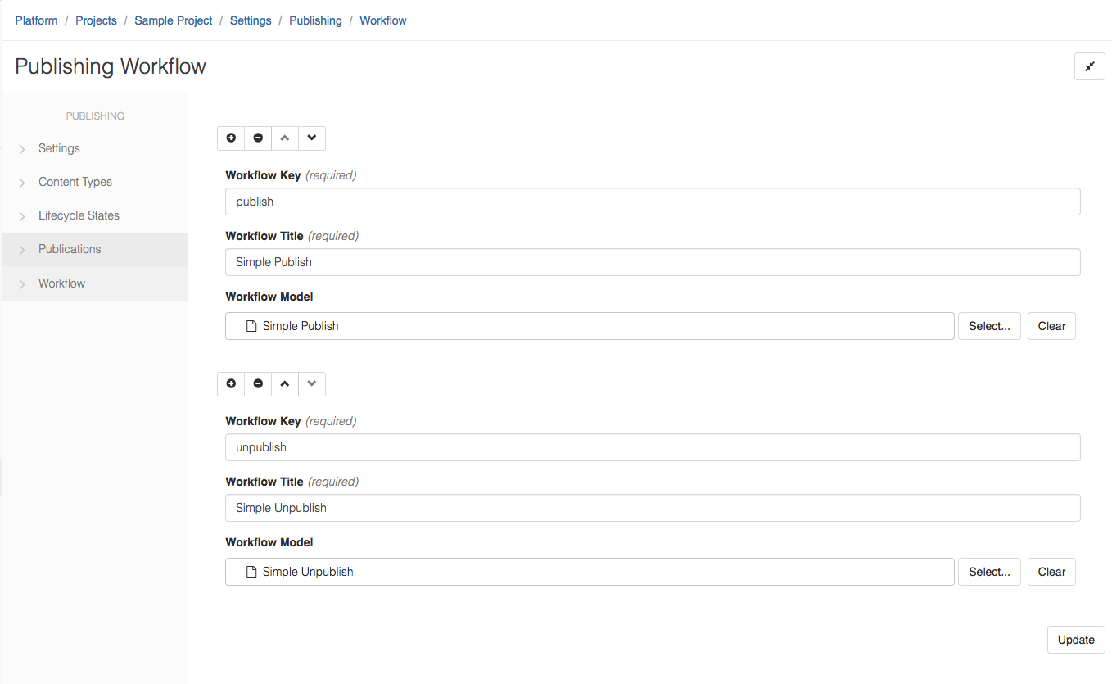
Task: Click the Simple Unpublish model file icon
Action: [252, 572]
